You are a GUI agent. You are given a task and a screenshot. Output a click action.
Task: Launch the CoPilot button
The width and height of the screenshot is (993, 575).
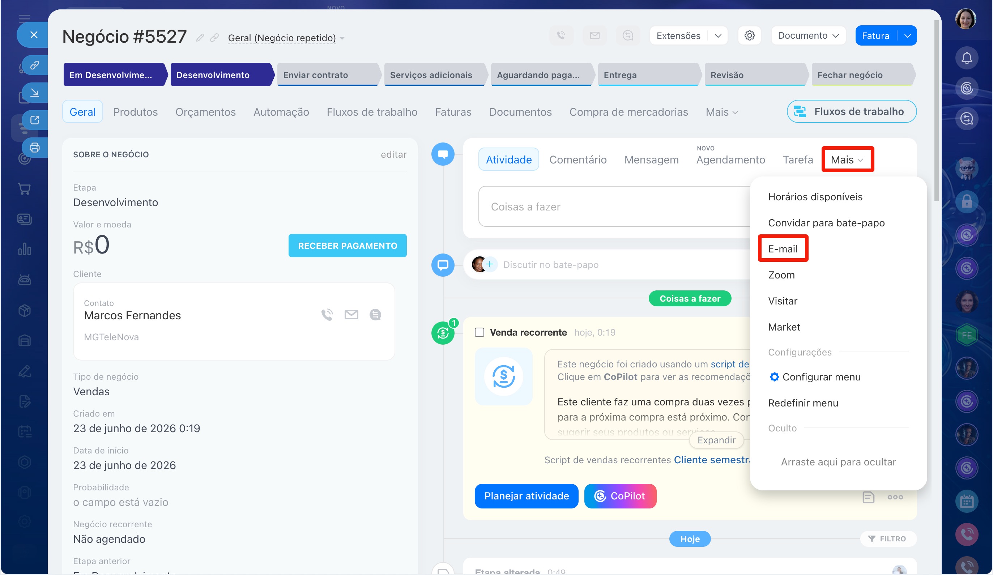point(620,496)
